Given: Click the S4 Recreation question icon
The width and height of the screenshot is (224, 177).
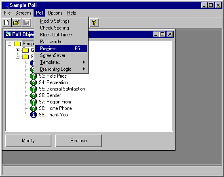Looking at the screenshot, I should pos(34,82).
